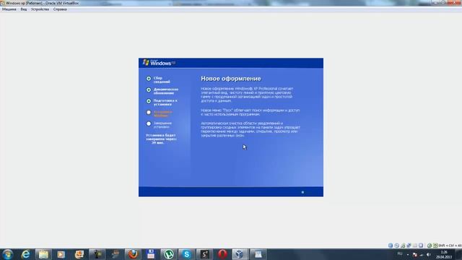Image resolution: width=462 pixels, height=260 pixels.
Task: Open the Справка menu
Action: pyautogui.click(x=60, y=9)
